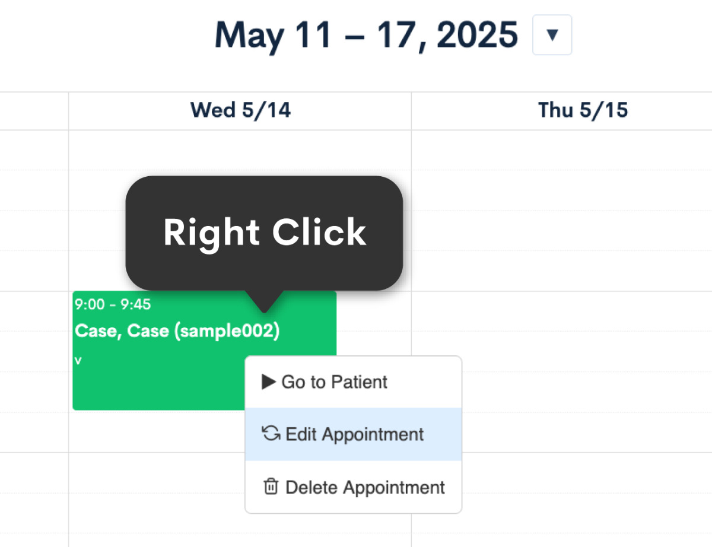Click the 9:00 - 9:45 time label
712x547 pixels.
[113, 305]
